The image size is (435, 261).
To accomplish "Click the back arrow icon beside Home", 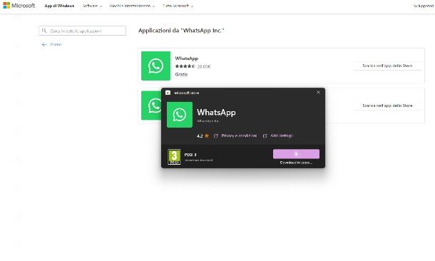I will pyautogui.click(x=44, y=45).
